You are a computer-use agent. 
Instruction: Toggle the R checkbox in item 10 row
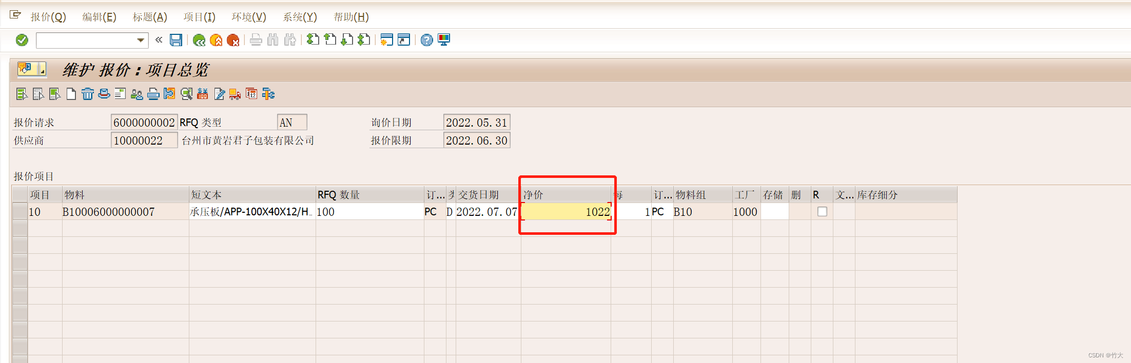coord(822,212)
